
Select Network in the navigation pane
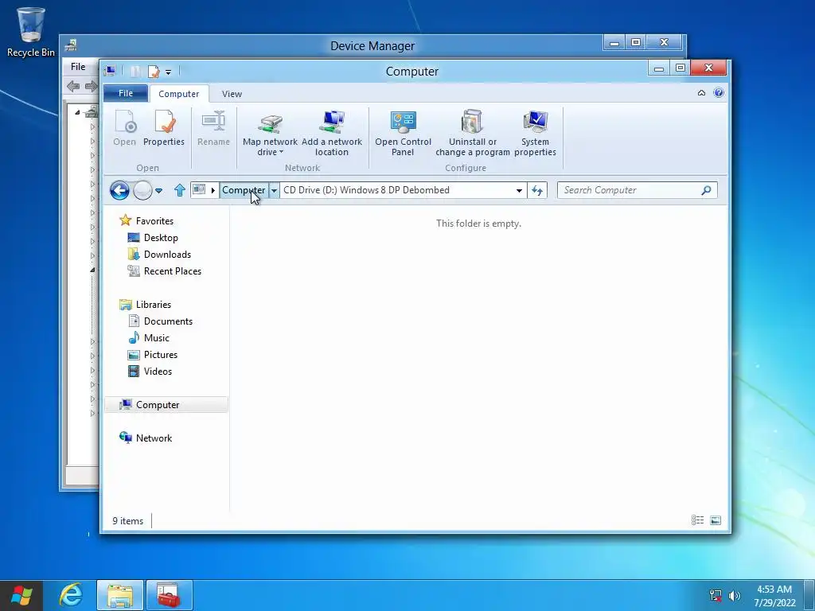(154, 438)
